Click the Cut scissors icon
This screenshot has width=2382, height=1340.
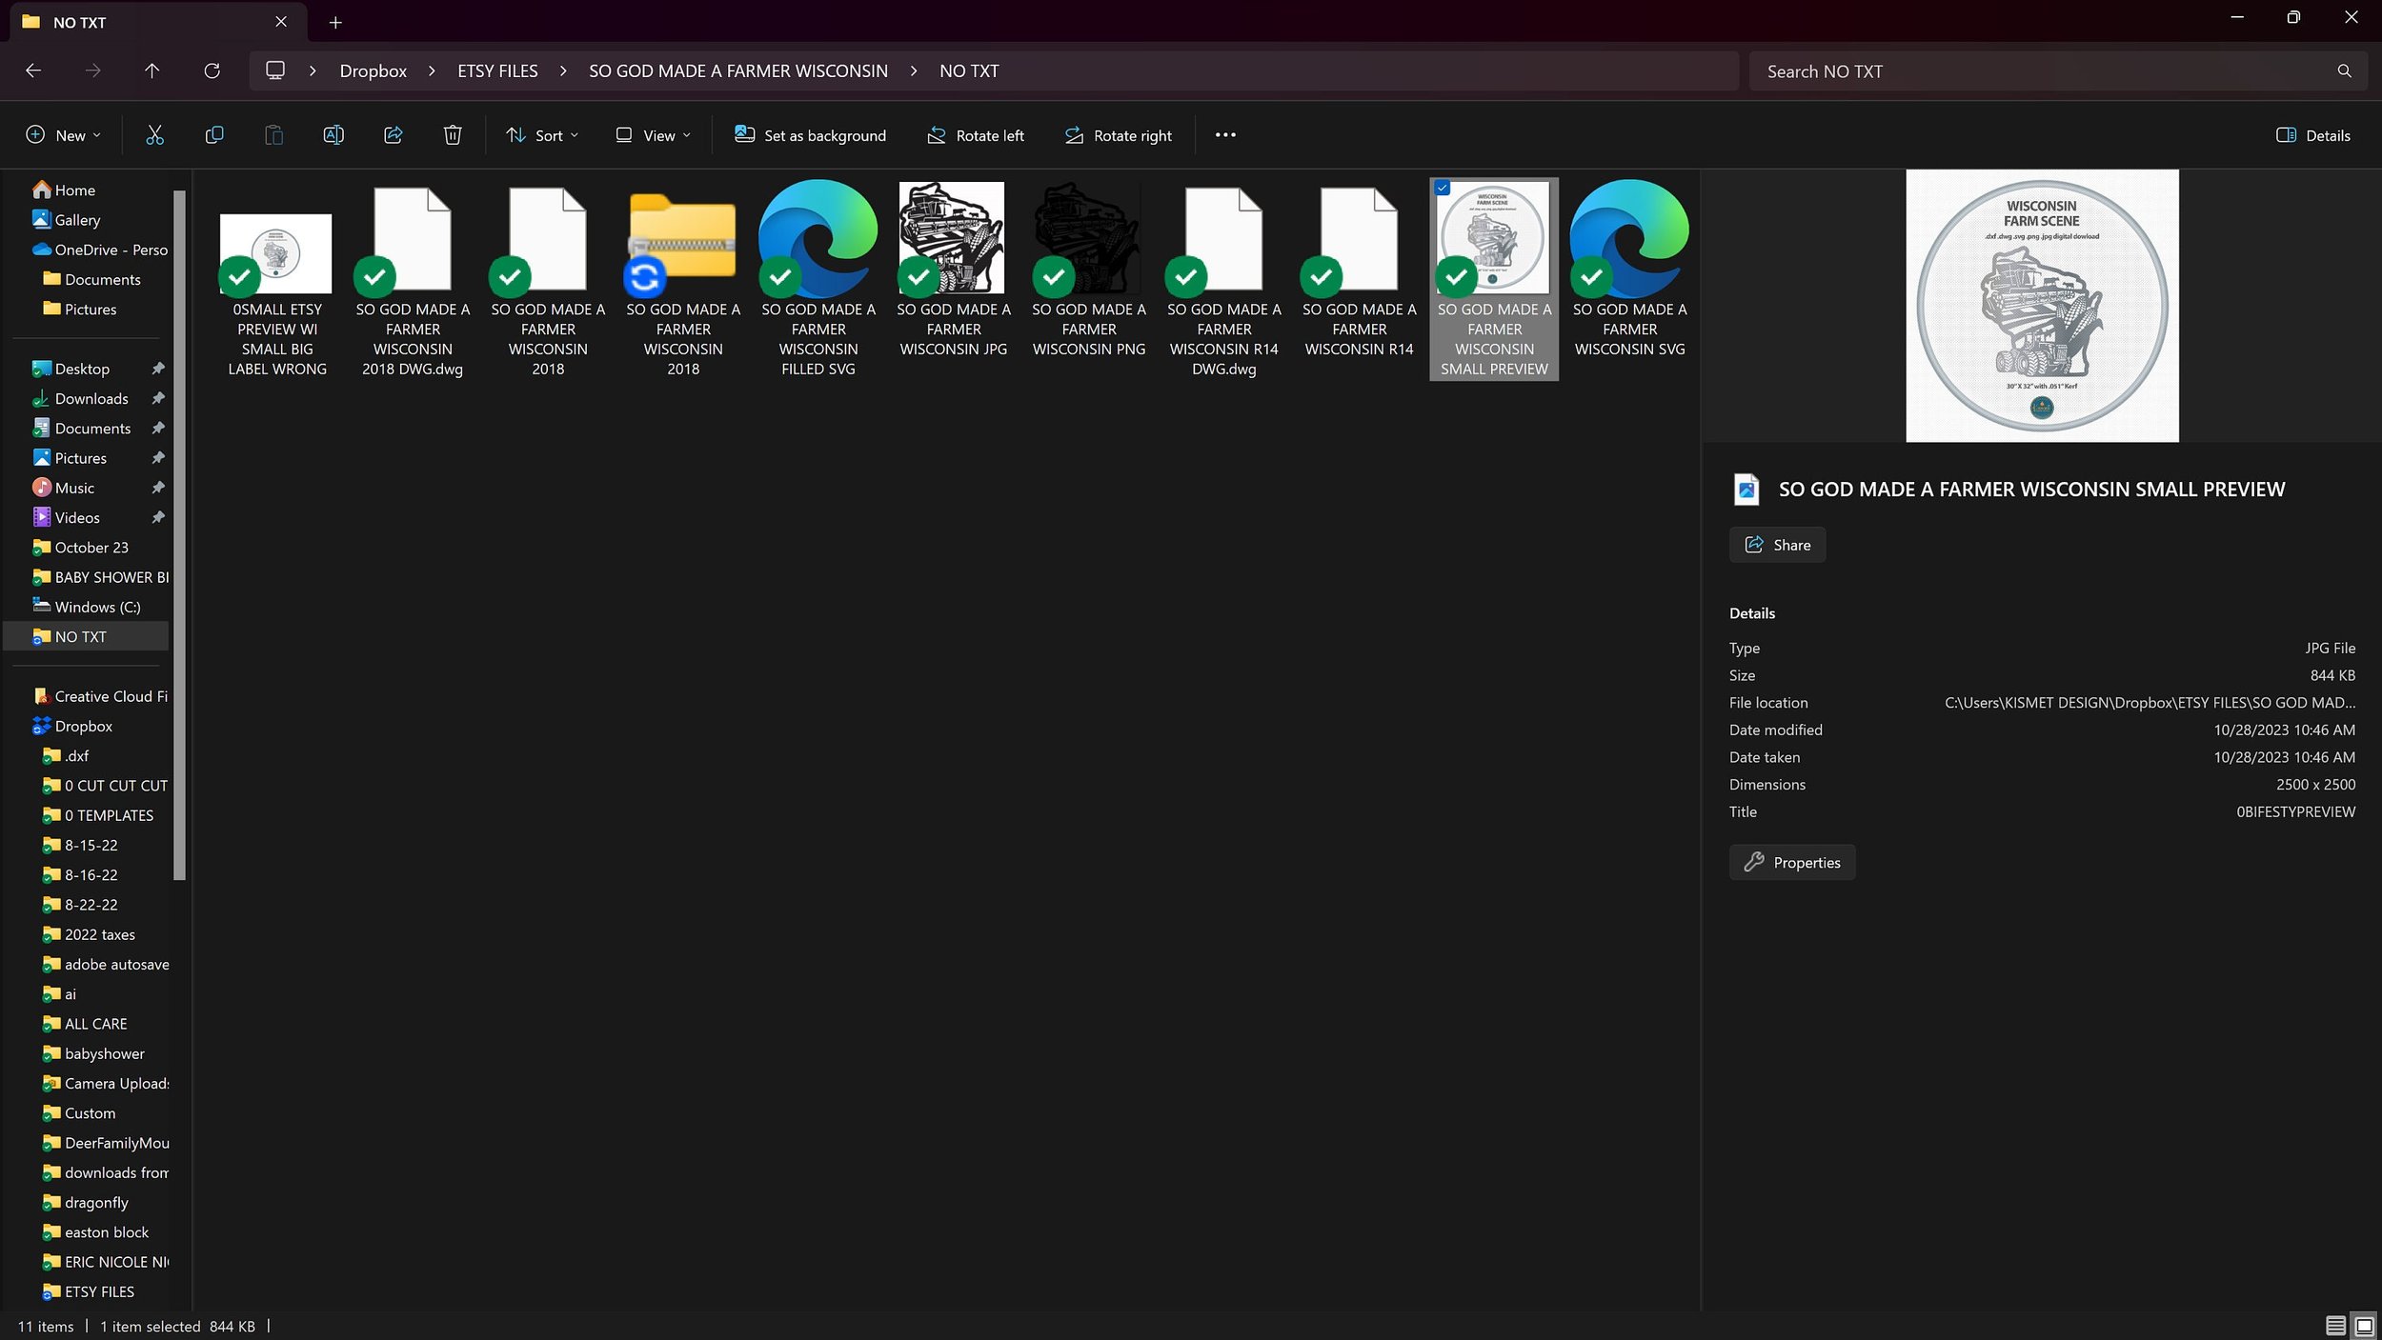[154, 135]
